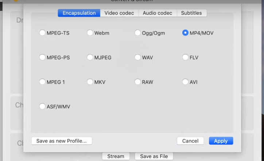This screenshot has width=264, height=161.
Task: Go to the Subtitles tab
Action: click(191, 13)
